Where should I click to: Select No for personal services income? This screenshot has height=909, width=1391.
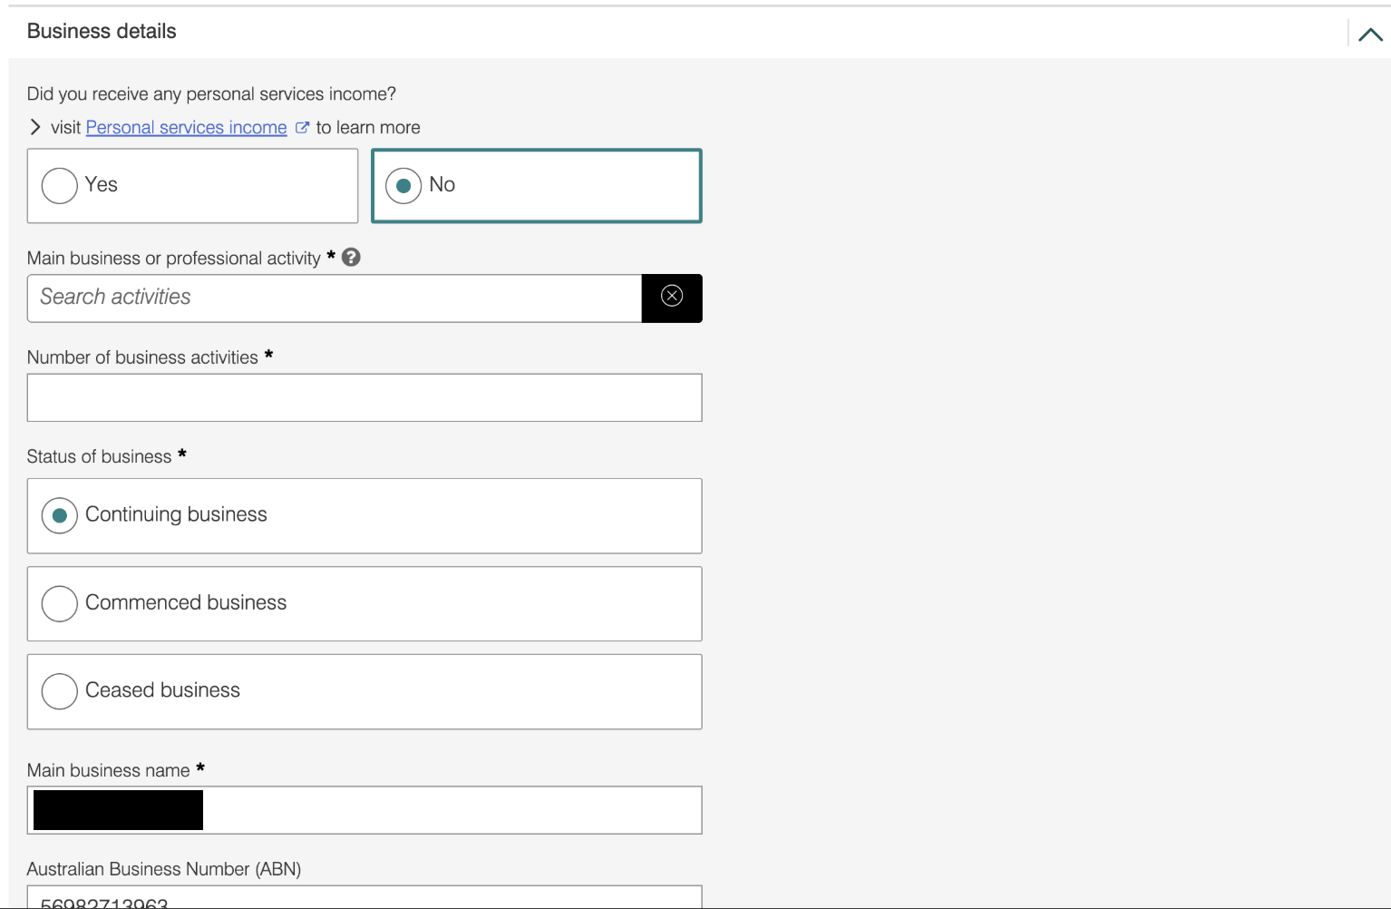[537, 186]
